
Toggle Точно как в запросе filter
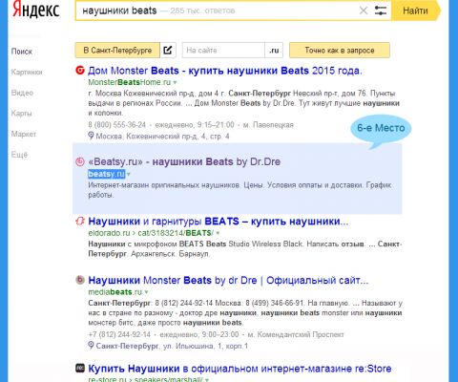coord(340,51)
